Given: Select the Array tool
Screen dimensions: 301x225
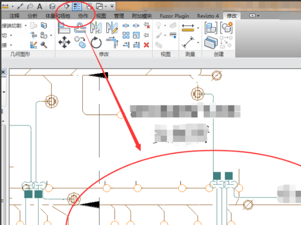Looking at the screenshot, I should click(x=126, y=35).
